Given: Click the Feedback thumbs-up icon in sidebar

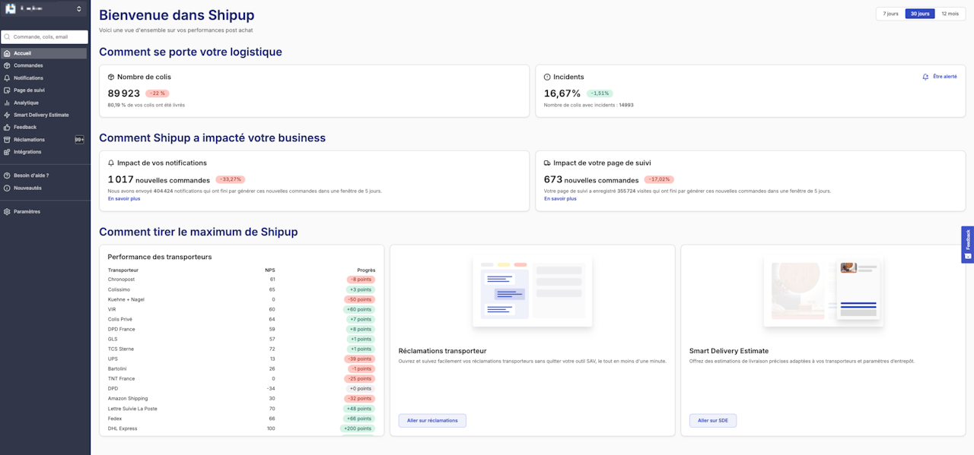Looking at the screenshot, I should pos(7,128).
